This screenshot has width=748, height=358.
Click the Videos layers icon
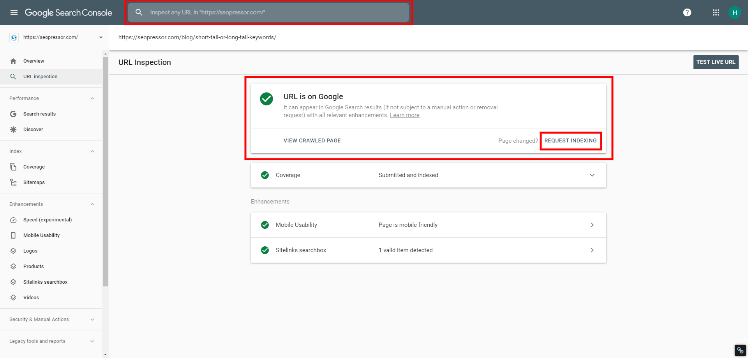tap(13, 298)
